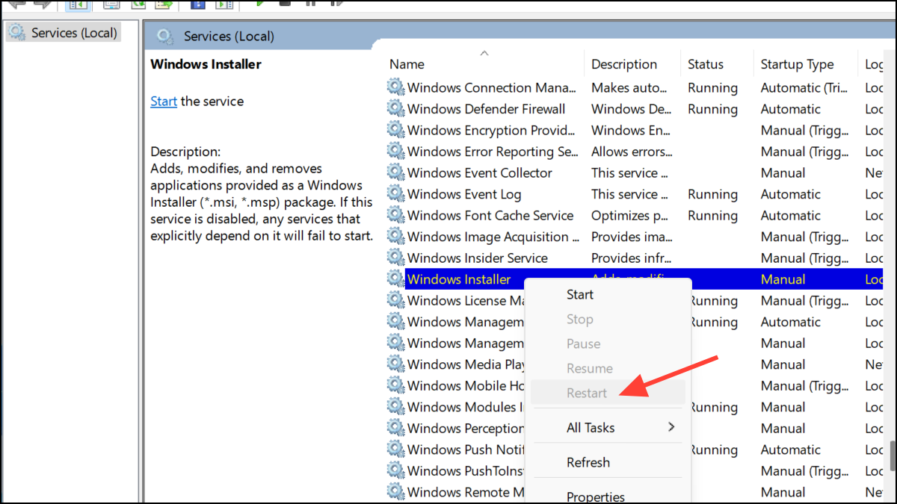Click 'Allows errors...' description cell

pos(632,152)
